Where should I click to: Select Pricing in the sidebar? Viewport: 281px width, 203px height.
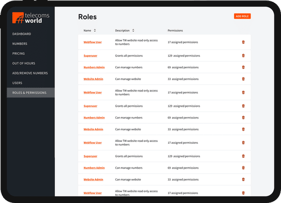pos(19,54)
